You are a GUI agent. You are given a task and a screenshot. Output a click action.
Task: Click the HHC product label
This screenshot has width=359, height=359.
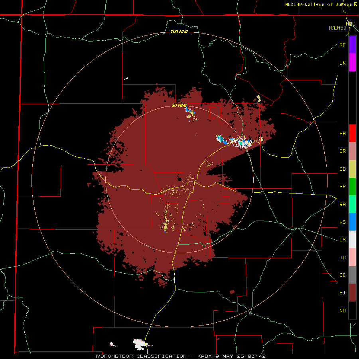[x=351, y=24]
